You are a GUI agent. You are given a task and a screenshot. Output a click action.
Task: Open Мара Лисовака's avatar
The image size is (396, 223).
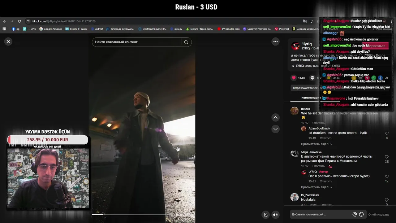click(x=295, y=154)
